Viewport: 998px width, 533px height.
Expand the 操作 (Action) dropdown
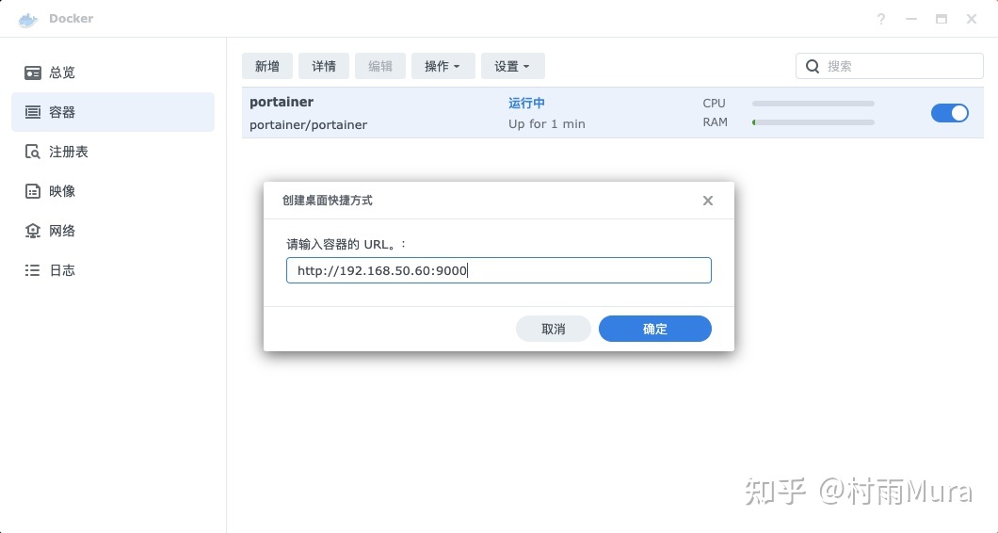(x=443, y=66)
